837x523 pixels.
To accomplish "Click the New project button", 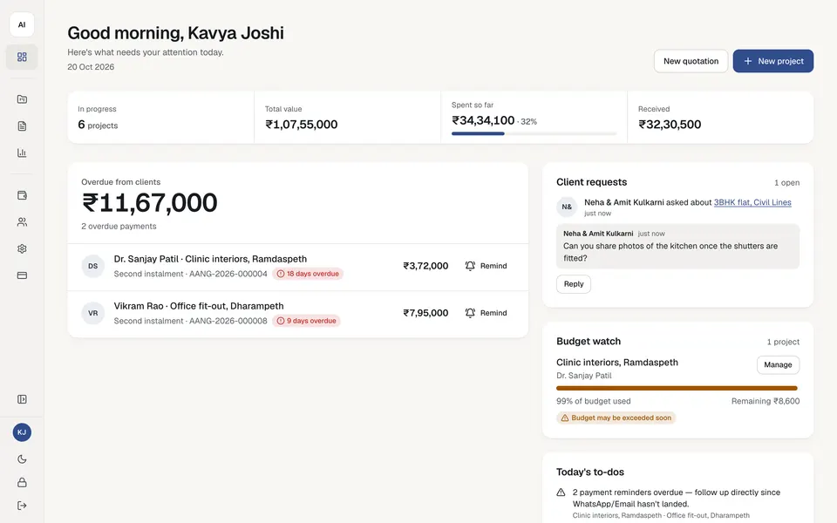I will (x=773, y=61).
